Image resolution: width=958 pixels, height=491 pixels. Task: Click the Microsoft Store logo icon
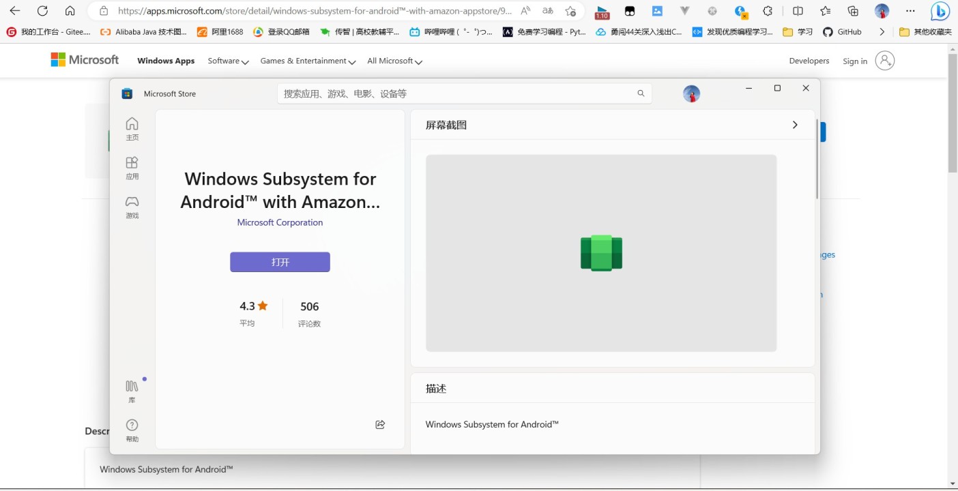tap(127, 94)
